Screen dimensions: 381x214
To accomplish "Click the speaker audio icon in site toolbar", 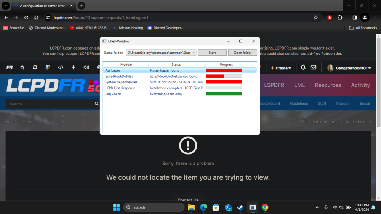I will pyautogui.click(x=86, y=67).
